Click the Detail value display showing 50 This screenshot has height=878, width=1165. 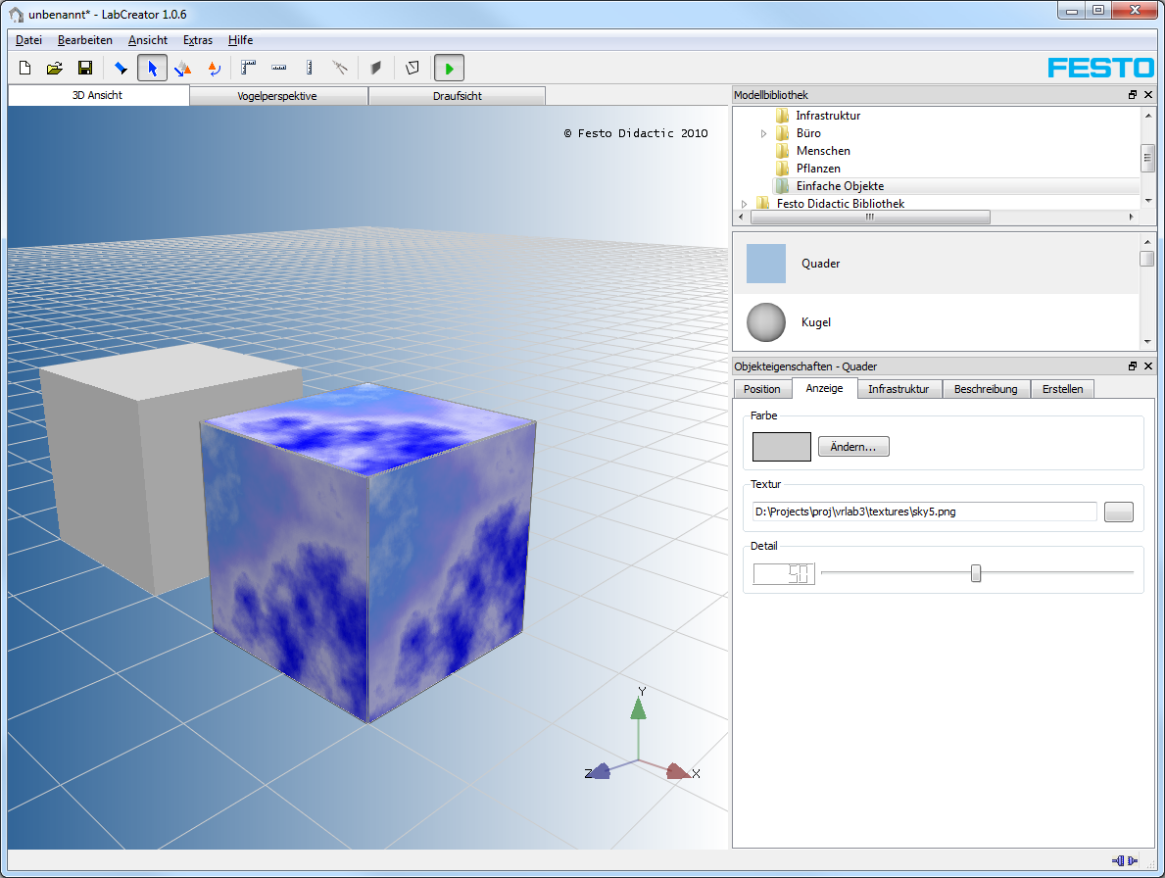tap(784, 573)
